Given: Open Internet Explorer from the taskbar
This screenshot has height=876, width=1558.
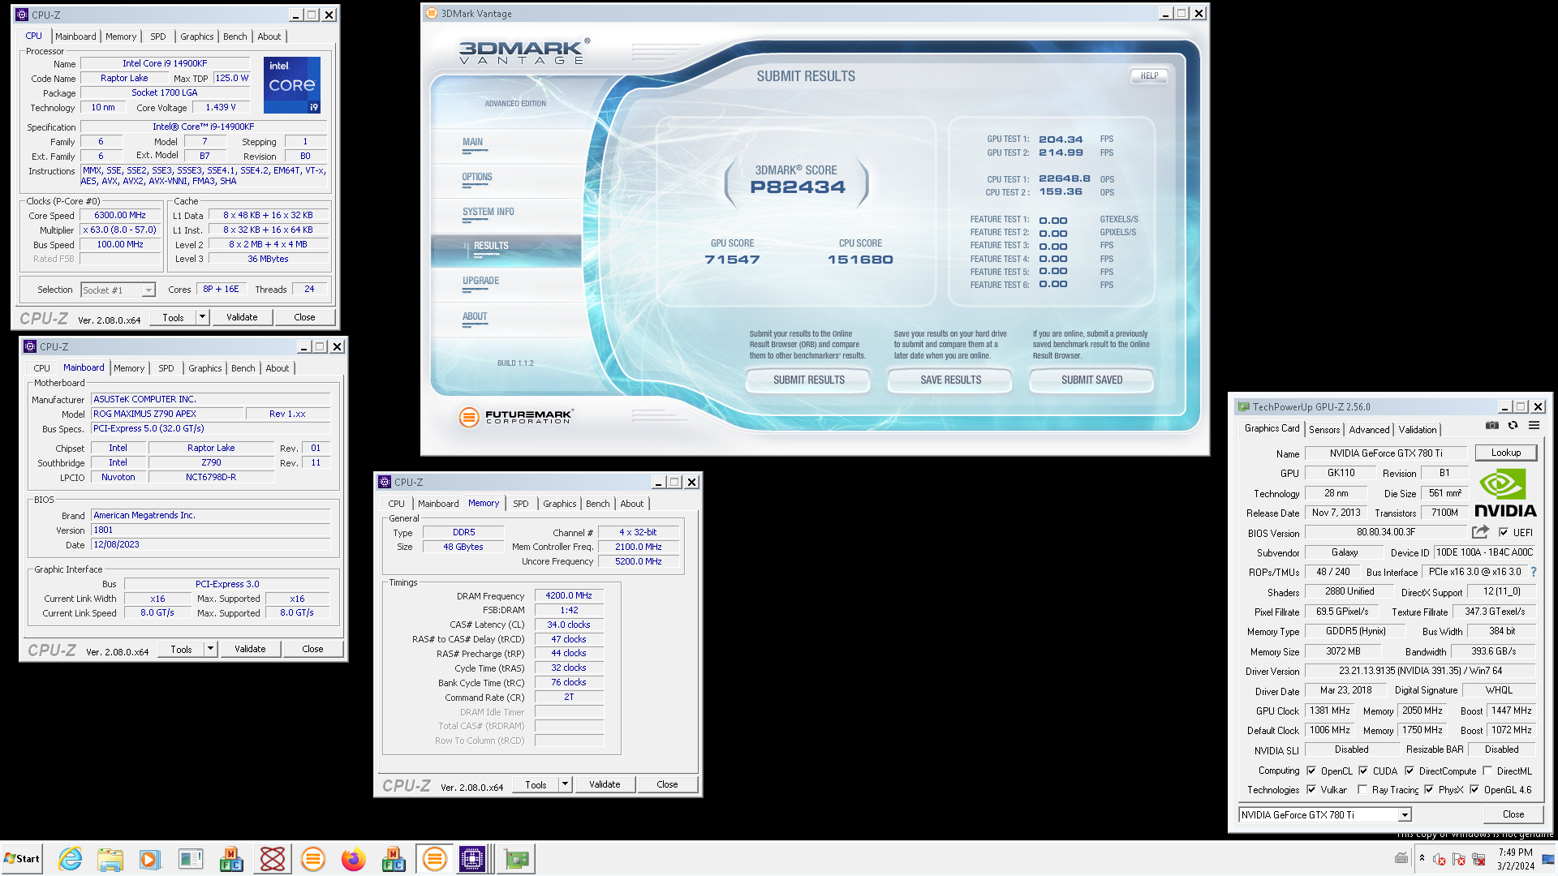Looking at the screenshot, I should click(x=71, y=859).
